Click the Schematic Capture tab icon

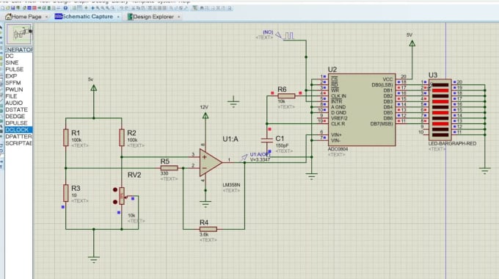[x=58, y=16]
